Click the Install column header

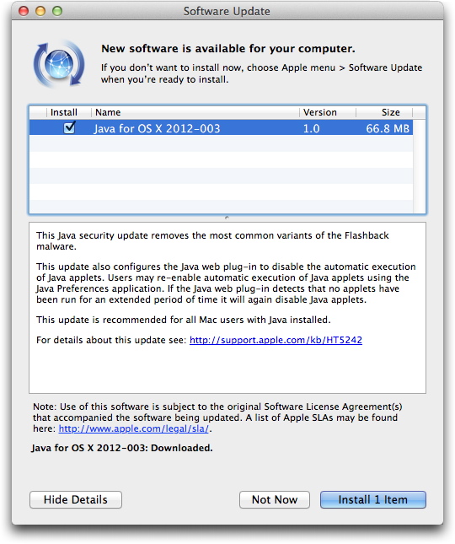click(68, 112)
